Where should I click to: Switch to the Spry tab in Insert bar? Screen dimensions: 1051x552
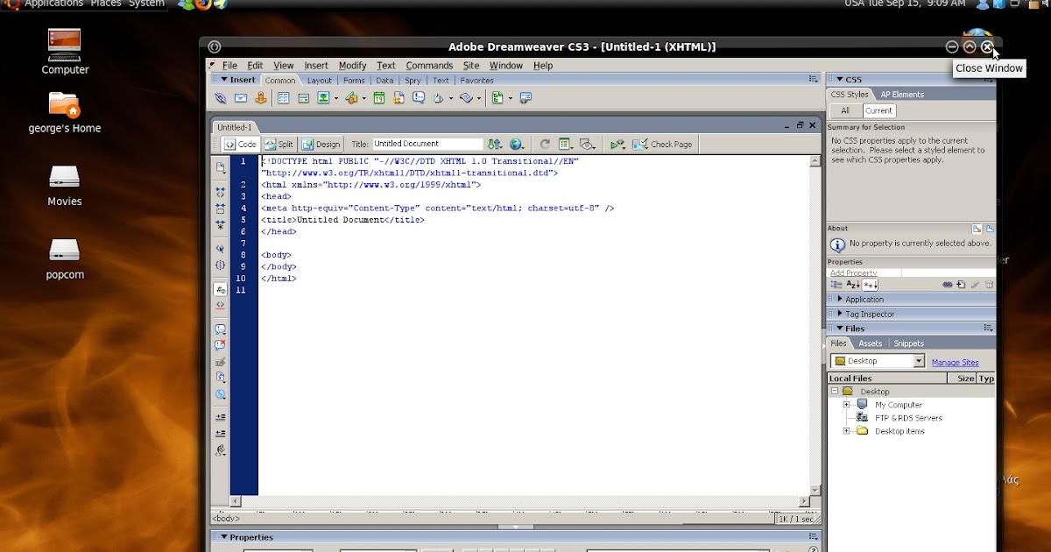413,81
